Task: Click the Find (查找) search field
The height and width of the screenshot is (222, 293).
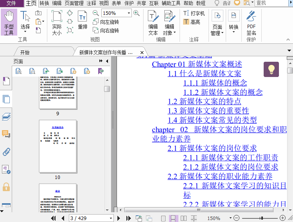Action: pyautogui.click(x=272, y=3)
